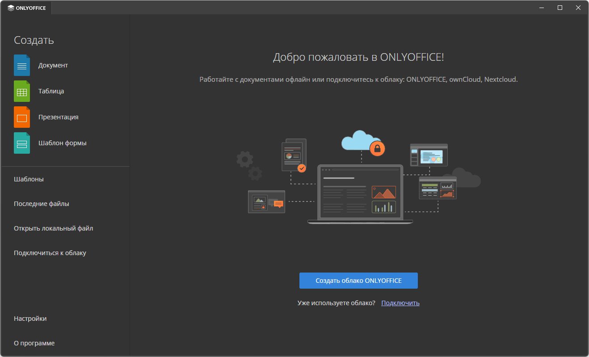Click the Создать heading text
Viewport: 589px width, 357px height.
click(34, 40)
